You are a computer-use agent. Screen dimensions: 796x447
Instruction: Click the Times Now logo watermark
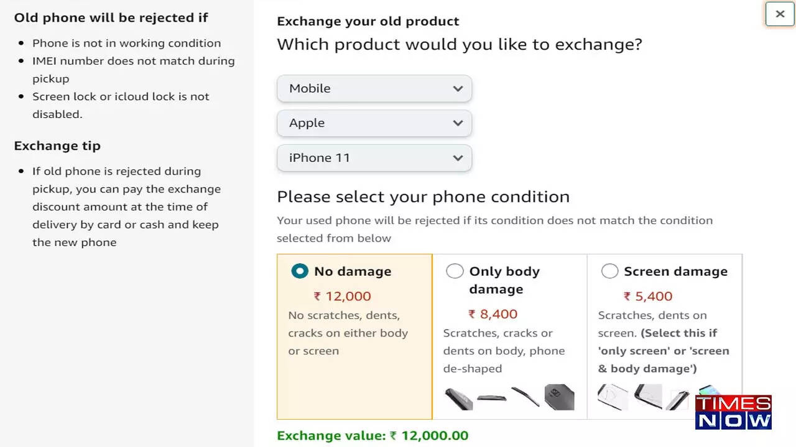(x=733, y=412)
